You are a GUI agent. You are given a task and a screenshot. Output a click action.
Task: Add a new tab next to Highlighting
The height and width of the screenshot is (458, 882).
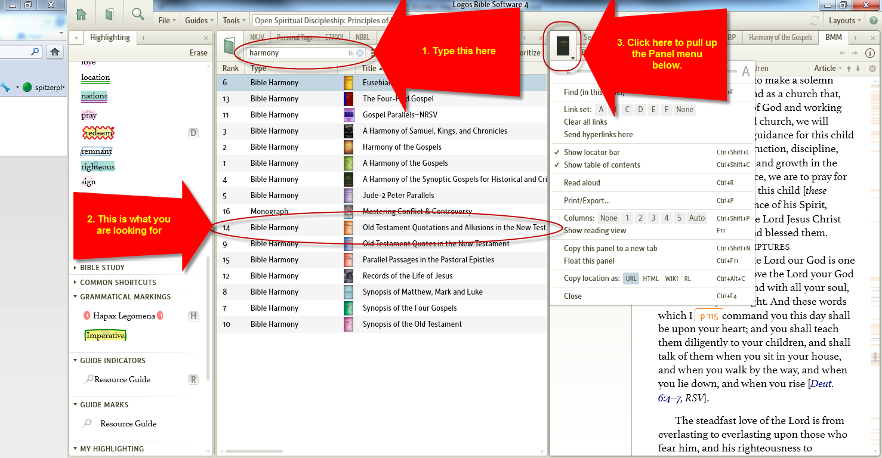coord(143,38)
